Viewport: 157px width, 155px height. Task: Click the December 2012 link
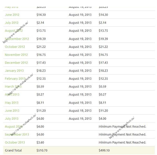pyautogui.click(x=16, y=63)
